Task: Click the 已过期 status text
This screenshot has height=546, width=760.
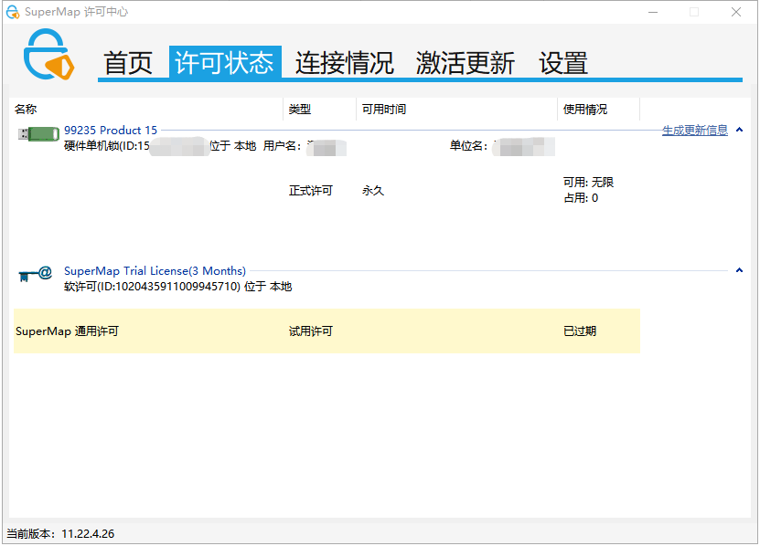Action: click(580, 331)
